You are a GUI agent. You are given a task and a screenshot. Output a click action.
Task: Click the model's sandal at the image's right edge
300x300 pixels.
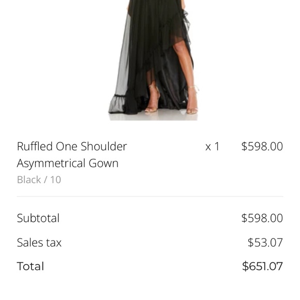click(x=192, y=100)
